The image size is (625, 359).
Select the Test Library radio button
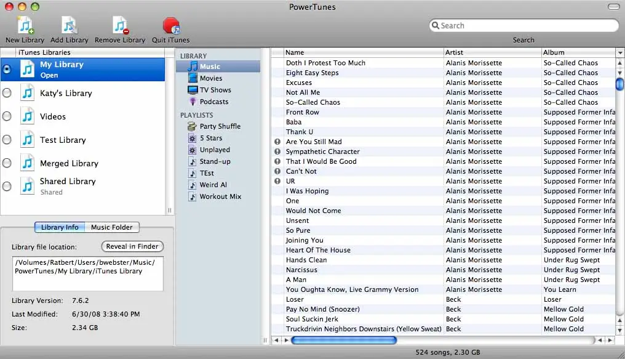pos(7,140)
